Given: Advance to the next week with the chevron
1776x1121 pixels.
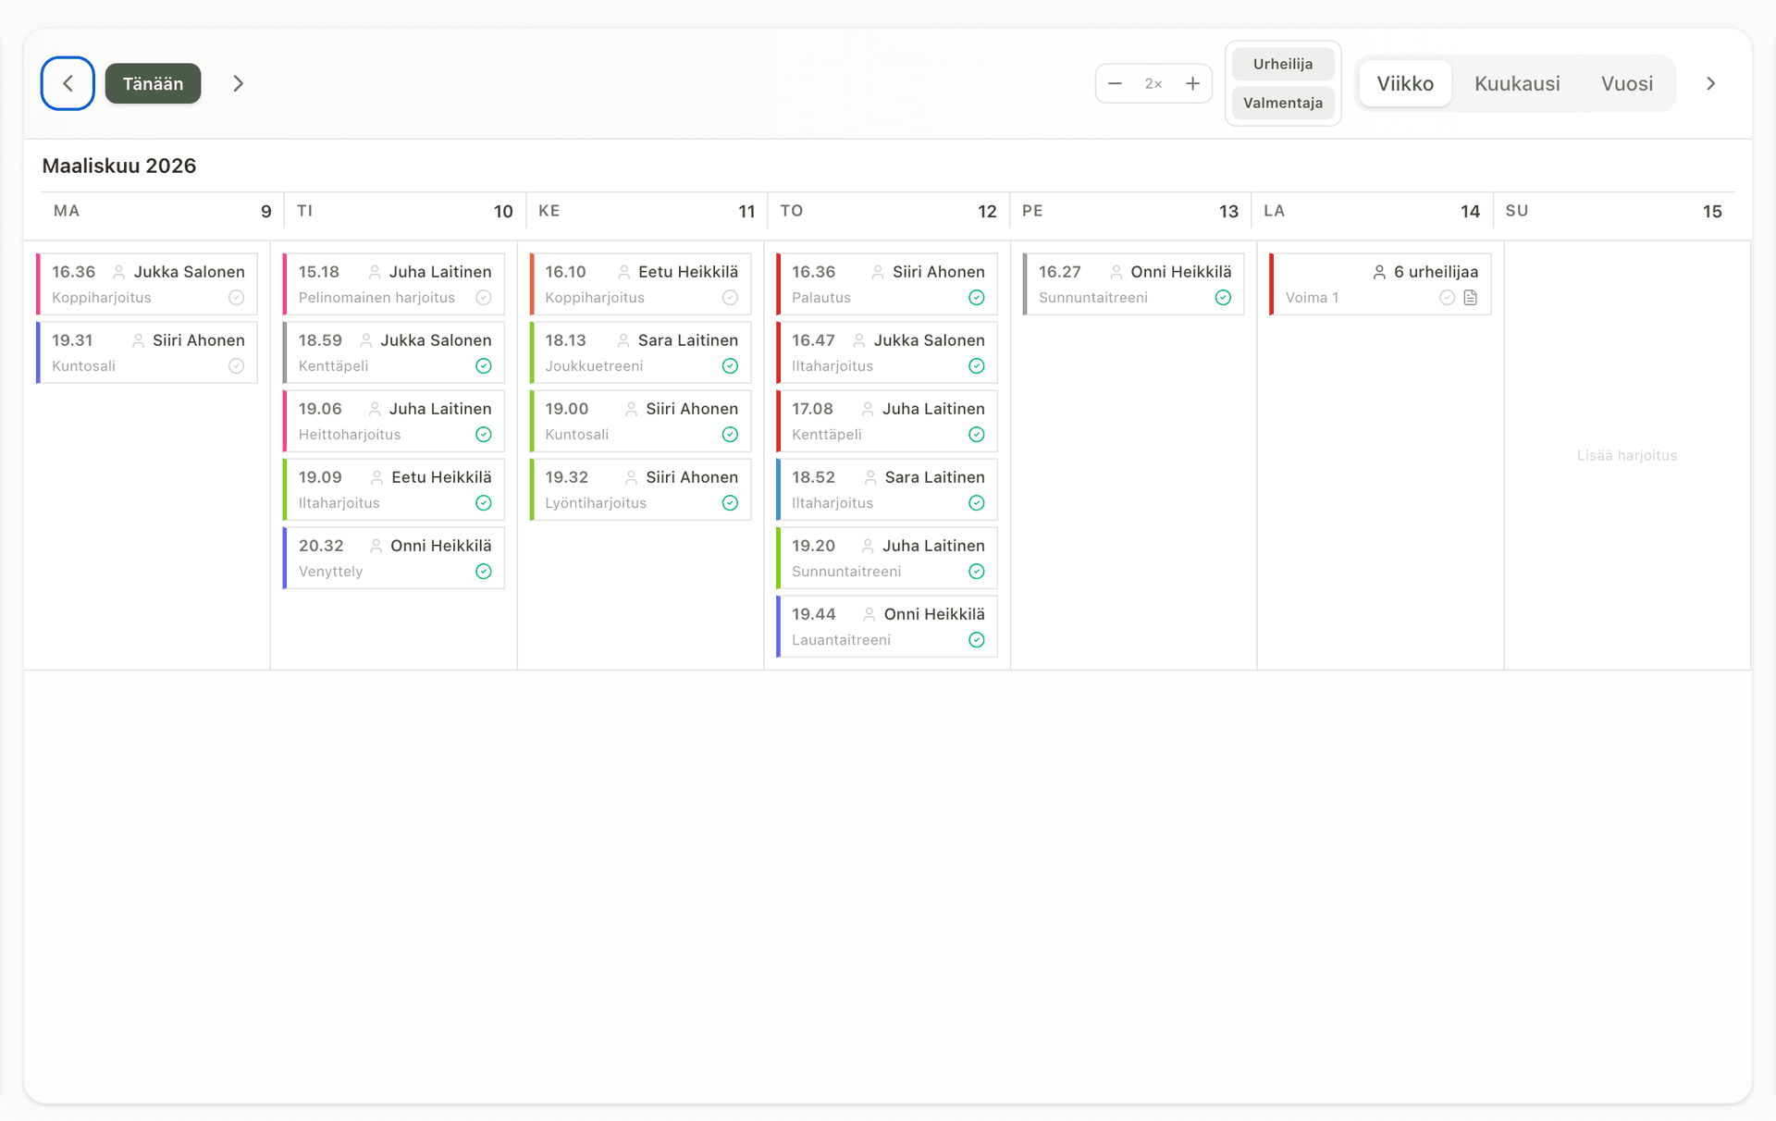Looking at the screenshot, I should [238, 83].
